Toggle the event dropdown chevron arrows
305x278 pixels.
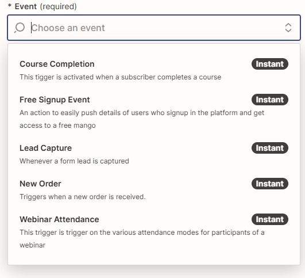(288, 28)
